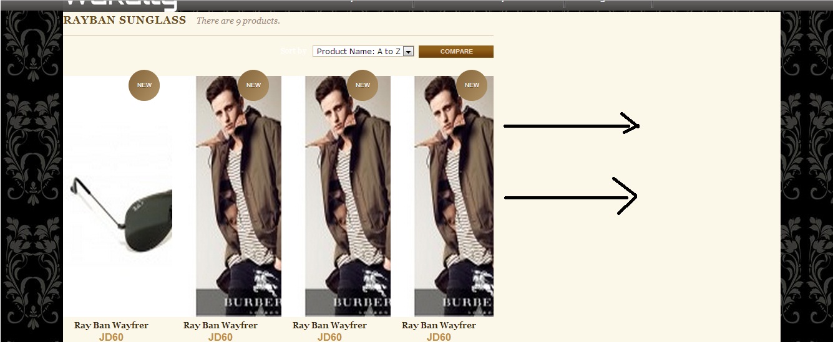Open the third product's Ray Ban Wayfrer link
833x342 pixels.
329,325
